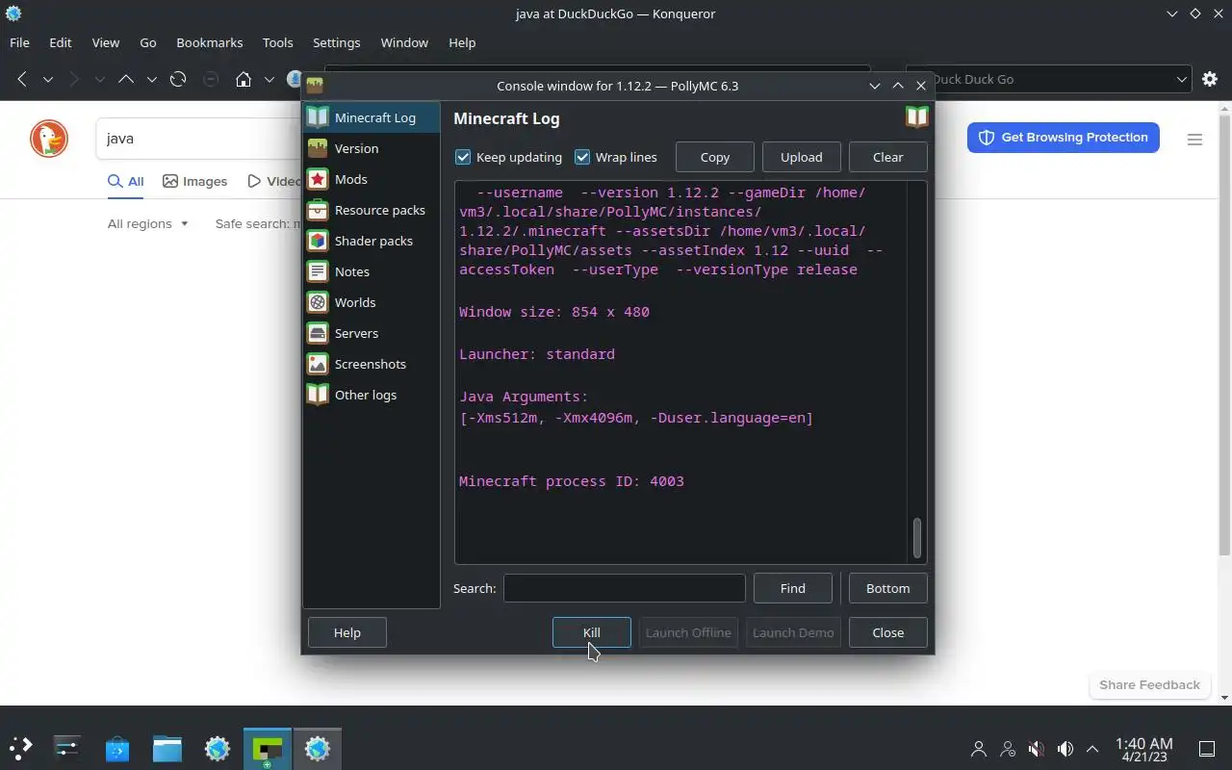The height and width of the screenshot is (770, 1232).
Task: Switch to PollyMC taskbar entry
Action: click(x=268, y=748)
